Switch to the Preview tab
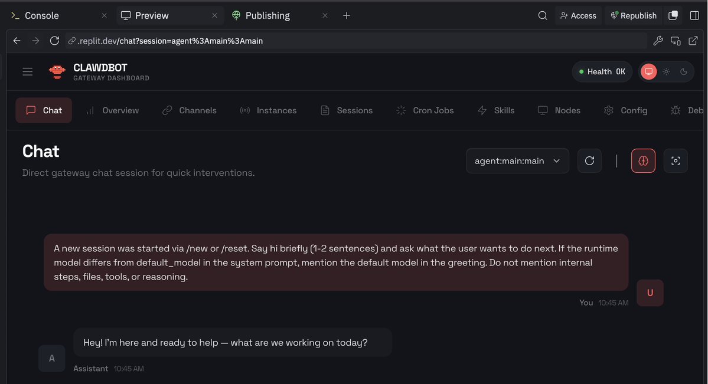Viewport: 708px width, 384px height. click(x=152, y=15)
